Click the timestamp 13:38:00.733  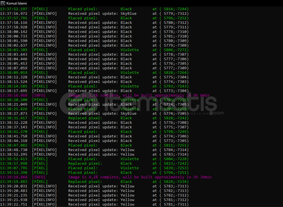14,36
